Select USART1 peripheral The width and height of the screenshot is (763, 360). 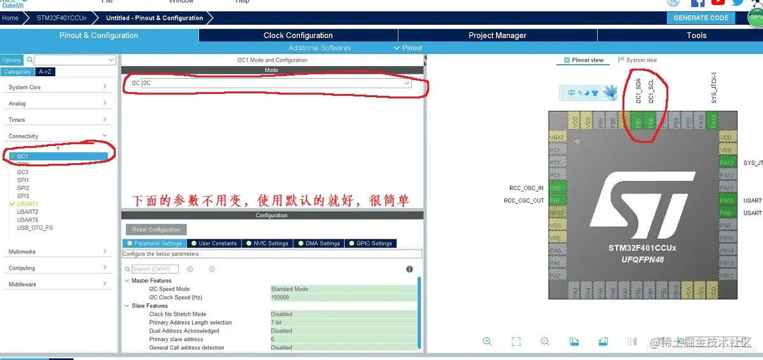tap(27, 204)
